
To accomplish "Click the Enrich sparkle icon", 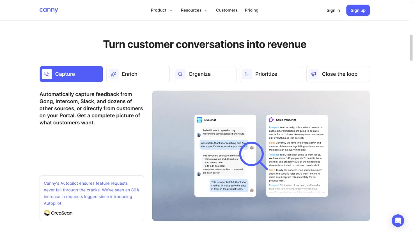I will [114, 74].
